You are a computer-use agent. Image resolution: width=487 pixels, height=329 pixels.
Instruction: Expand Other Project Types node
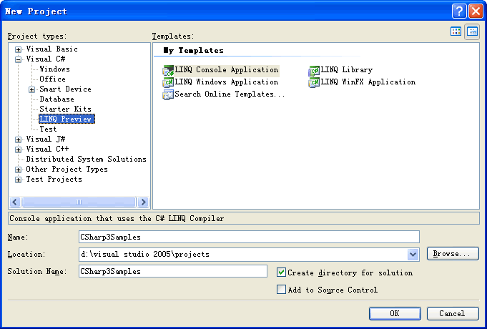click(19, 170)
